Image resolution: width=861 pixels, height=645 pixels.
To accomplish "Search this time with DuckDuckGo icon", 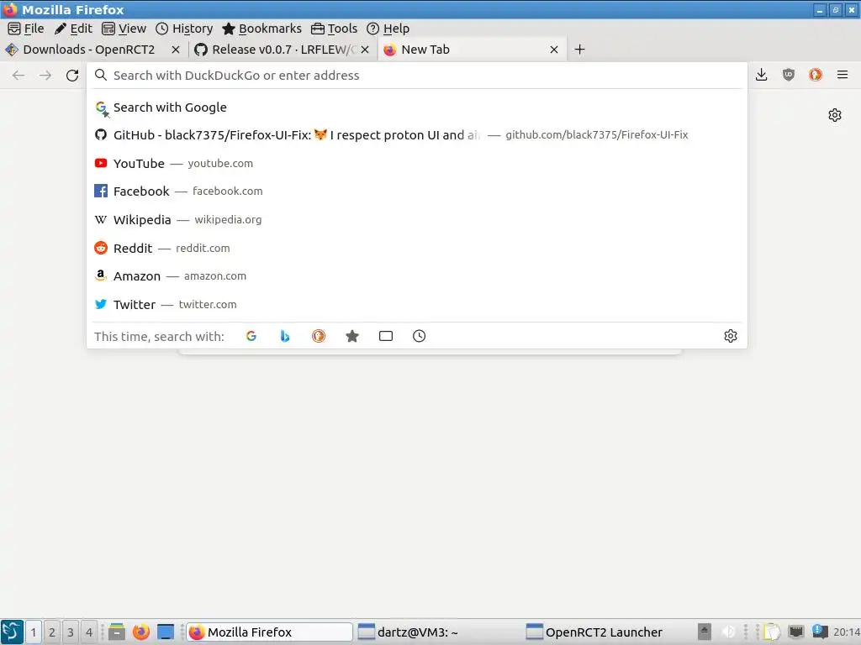I will [319, 336].
